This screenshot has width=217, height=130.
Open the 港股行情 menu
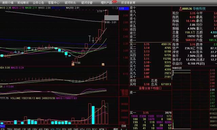(8, 3)
